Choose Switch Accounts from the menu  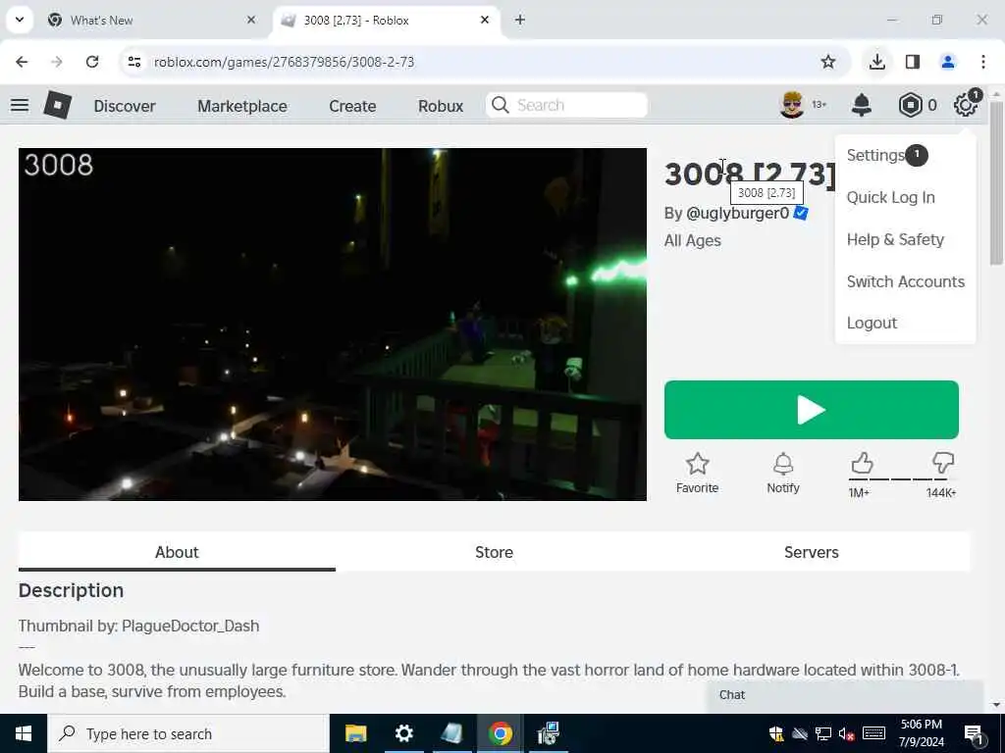pyautogui.click(x=906, y=281)
